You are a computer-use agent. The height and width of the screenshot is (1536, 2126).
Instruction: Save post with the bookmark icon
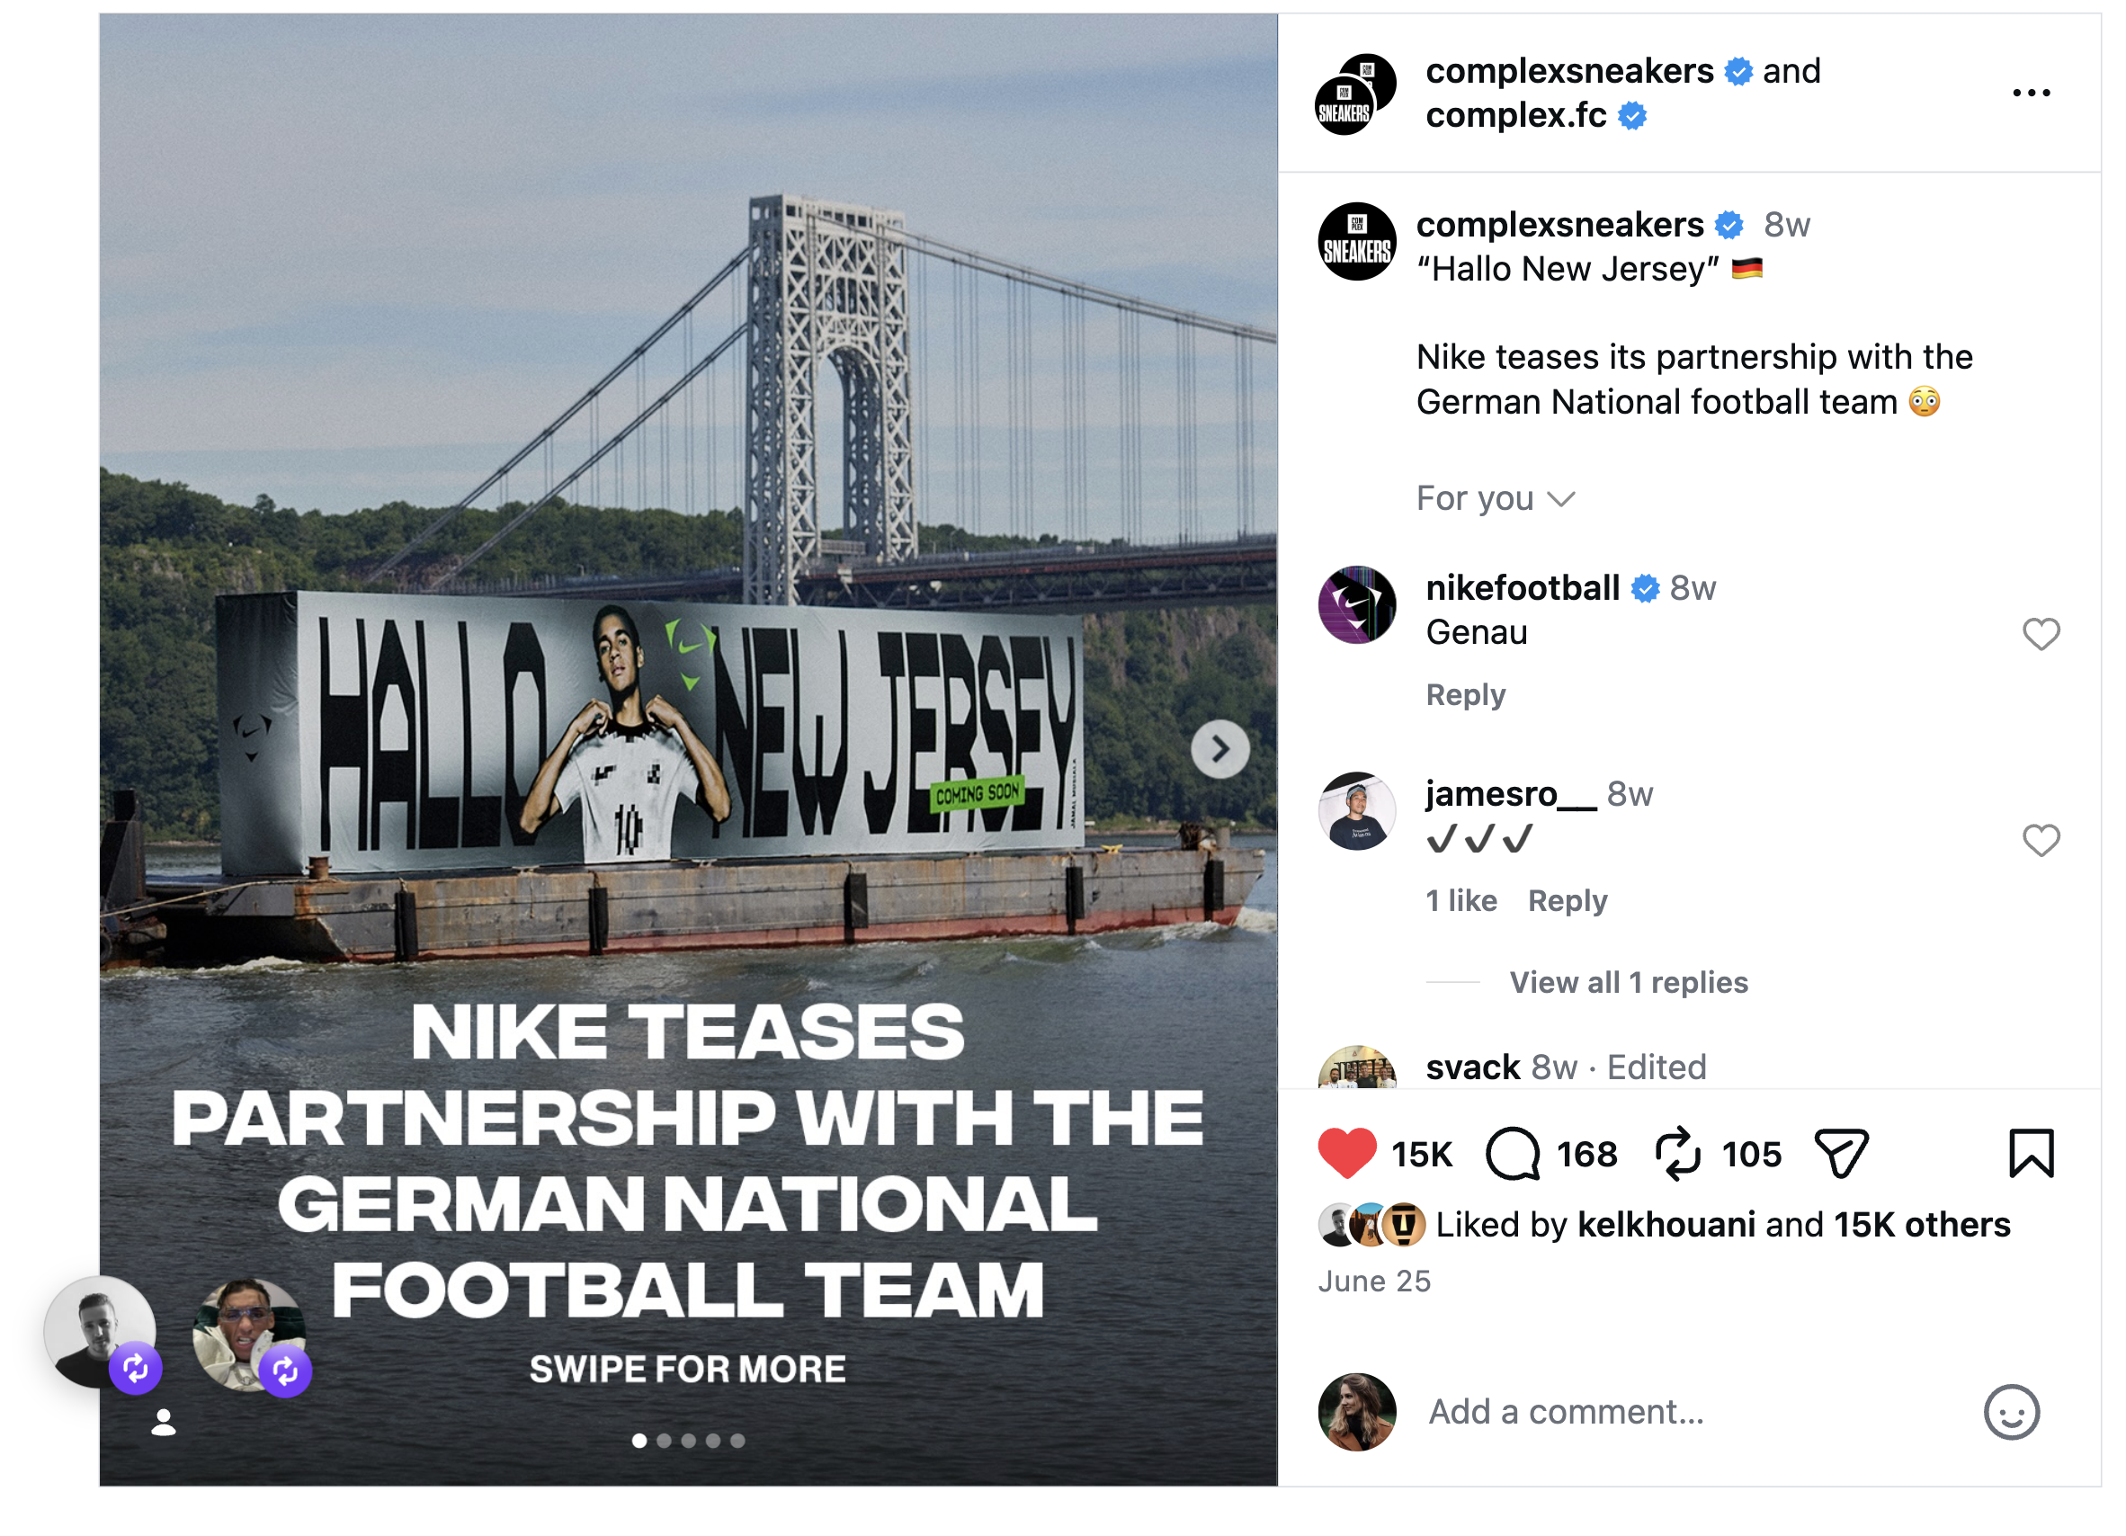2031,1154
